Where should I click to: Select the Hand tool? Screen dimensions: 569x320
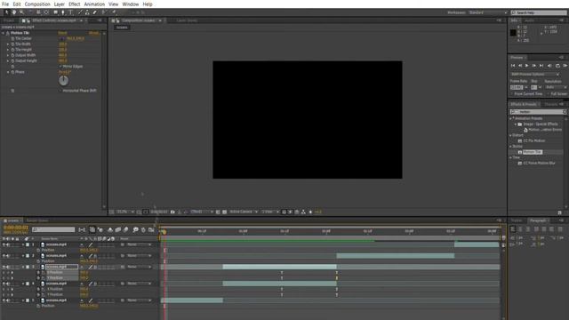coord(14,12)
